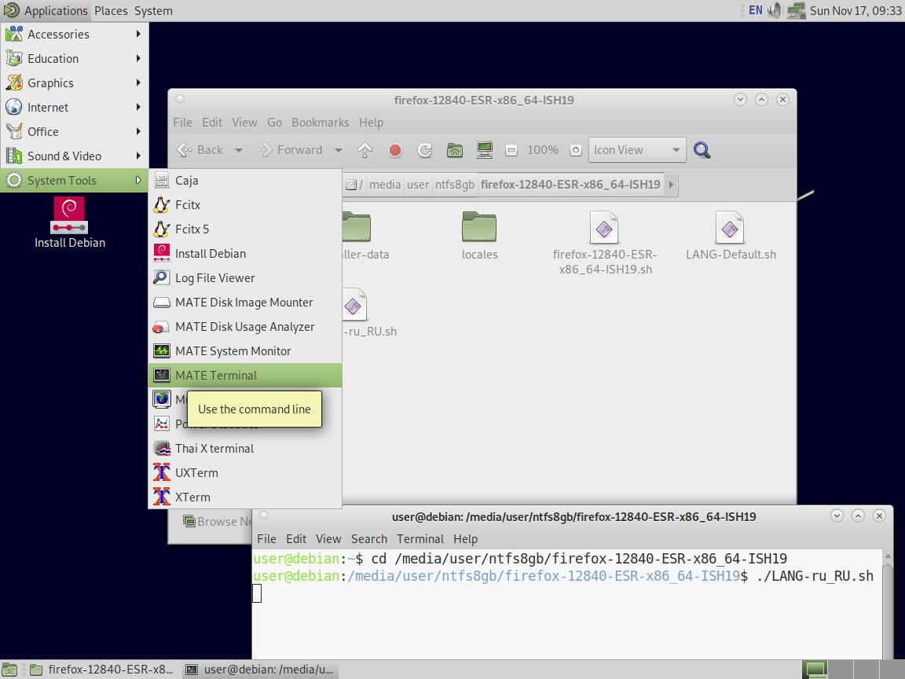905x679 pixels.
Task: Launch MATE Terminal entry
Action: (245, 376)
